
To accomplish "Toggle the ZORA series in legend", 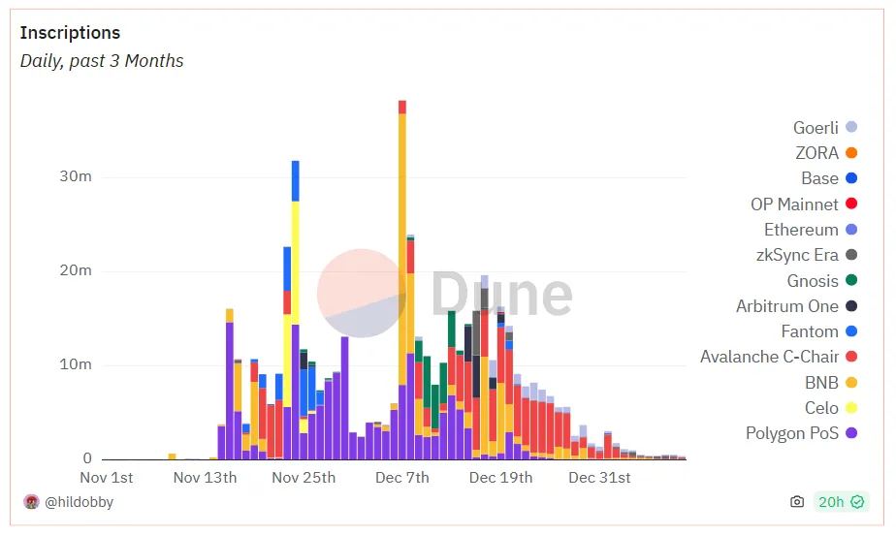I will [826, 153].
